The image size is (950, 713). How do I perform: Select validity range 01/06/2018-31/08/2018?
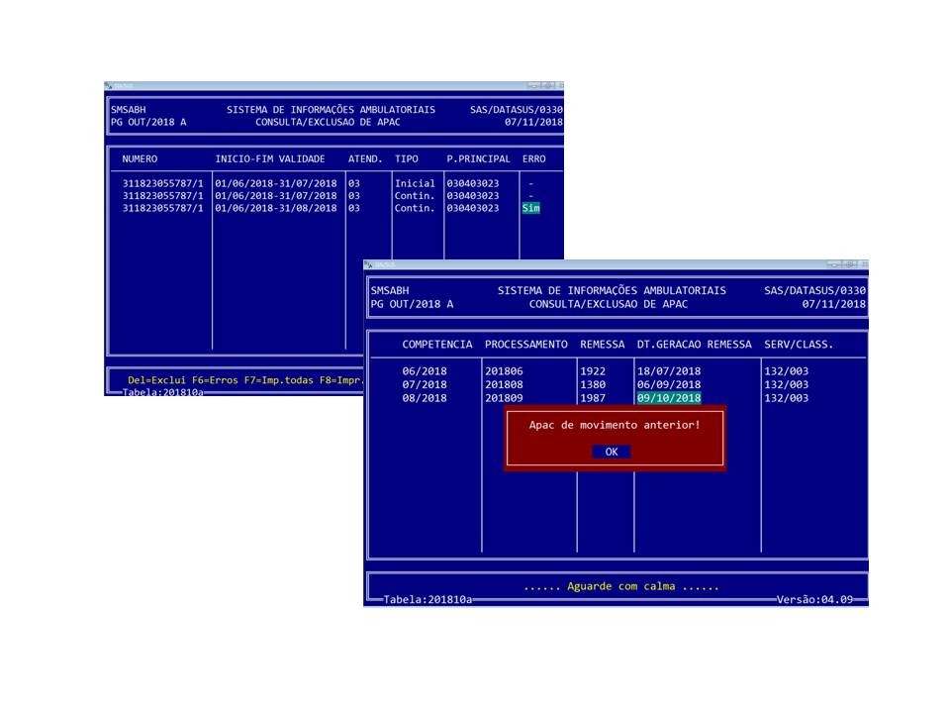[276, 208]
